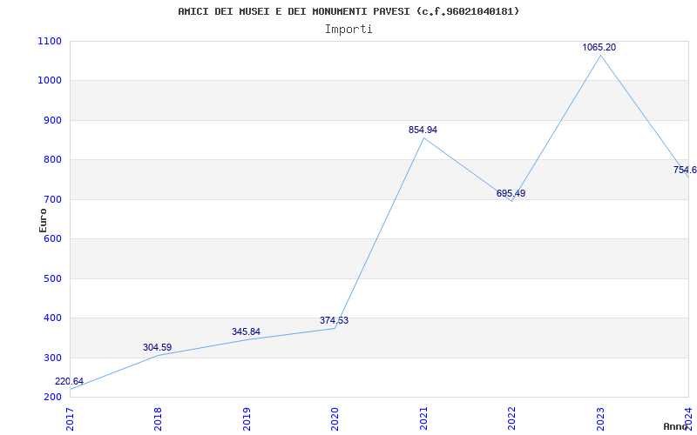Click the Importi subtitle
Viewport: 697px width, 435px height.
[x=348, y=30]
